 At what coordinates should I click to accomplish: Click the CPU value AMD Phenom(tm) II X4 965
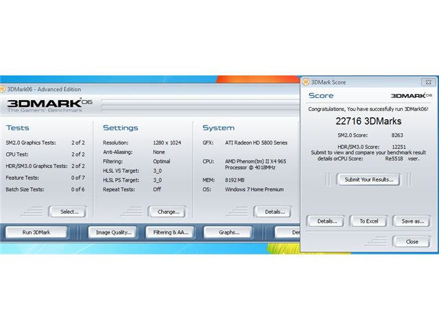255,162
